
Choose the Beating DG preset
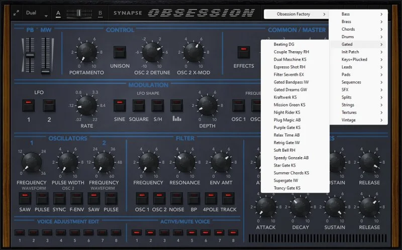[x=295, y=44]
